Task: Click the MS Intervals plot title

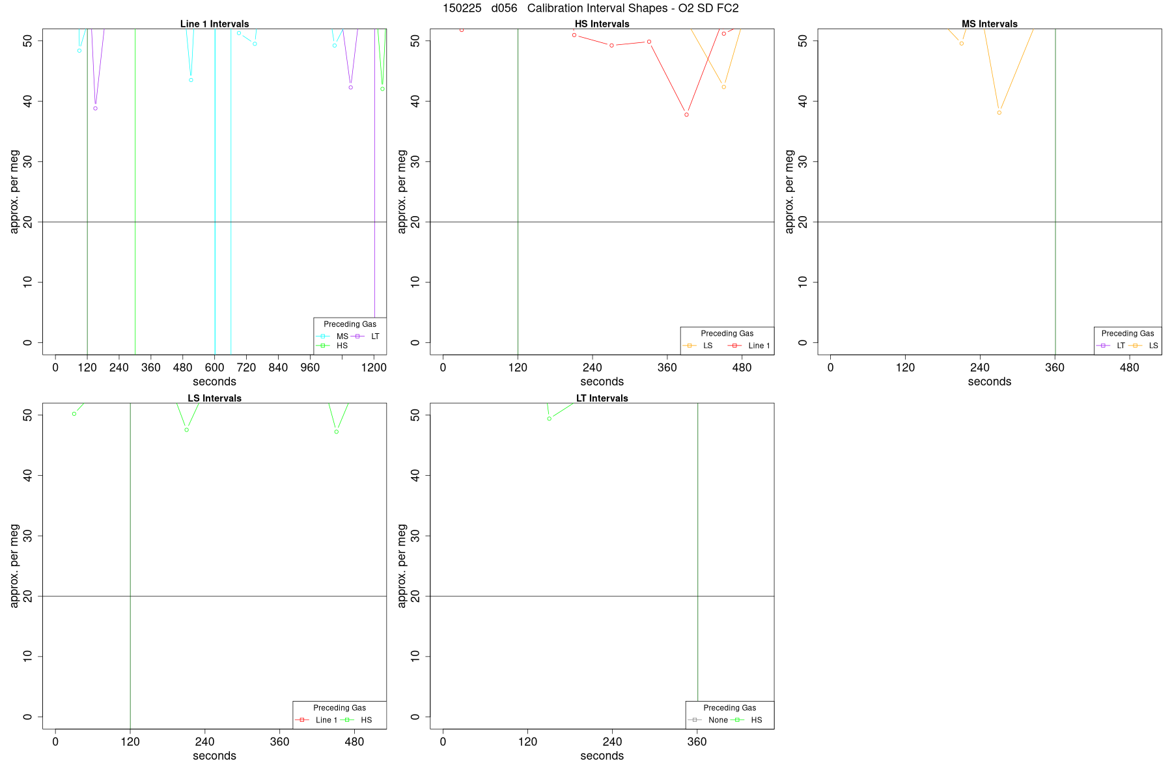Action: click(989, 24)
